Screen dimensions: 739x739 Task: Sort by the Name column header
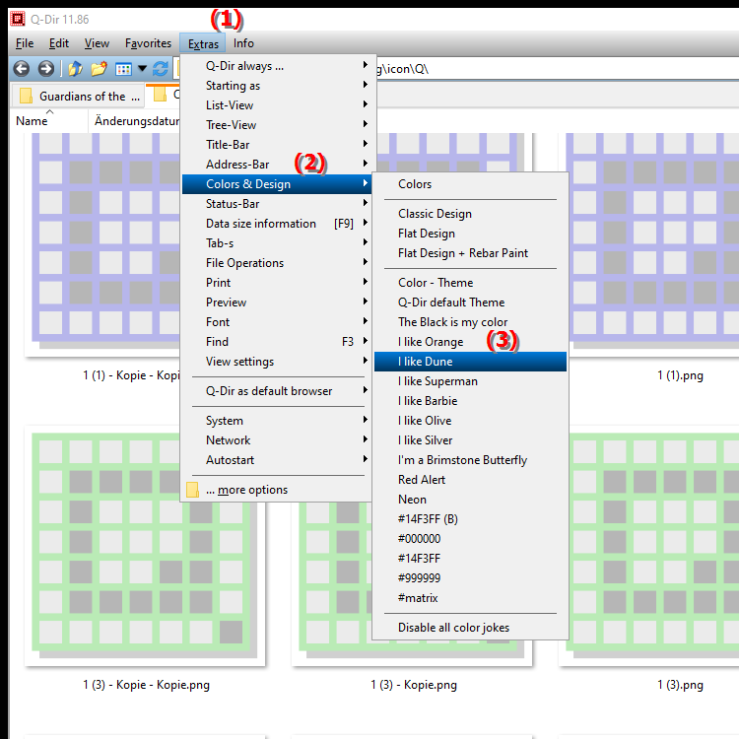click(x=32, y=121)
